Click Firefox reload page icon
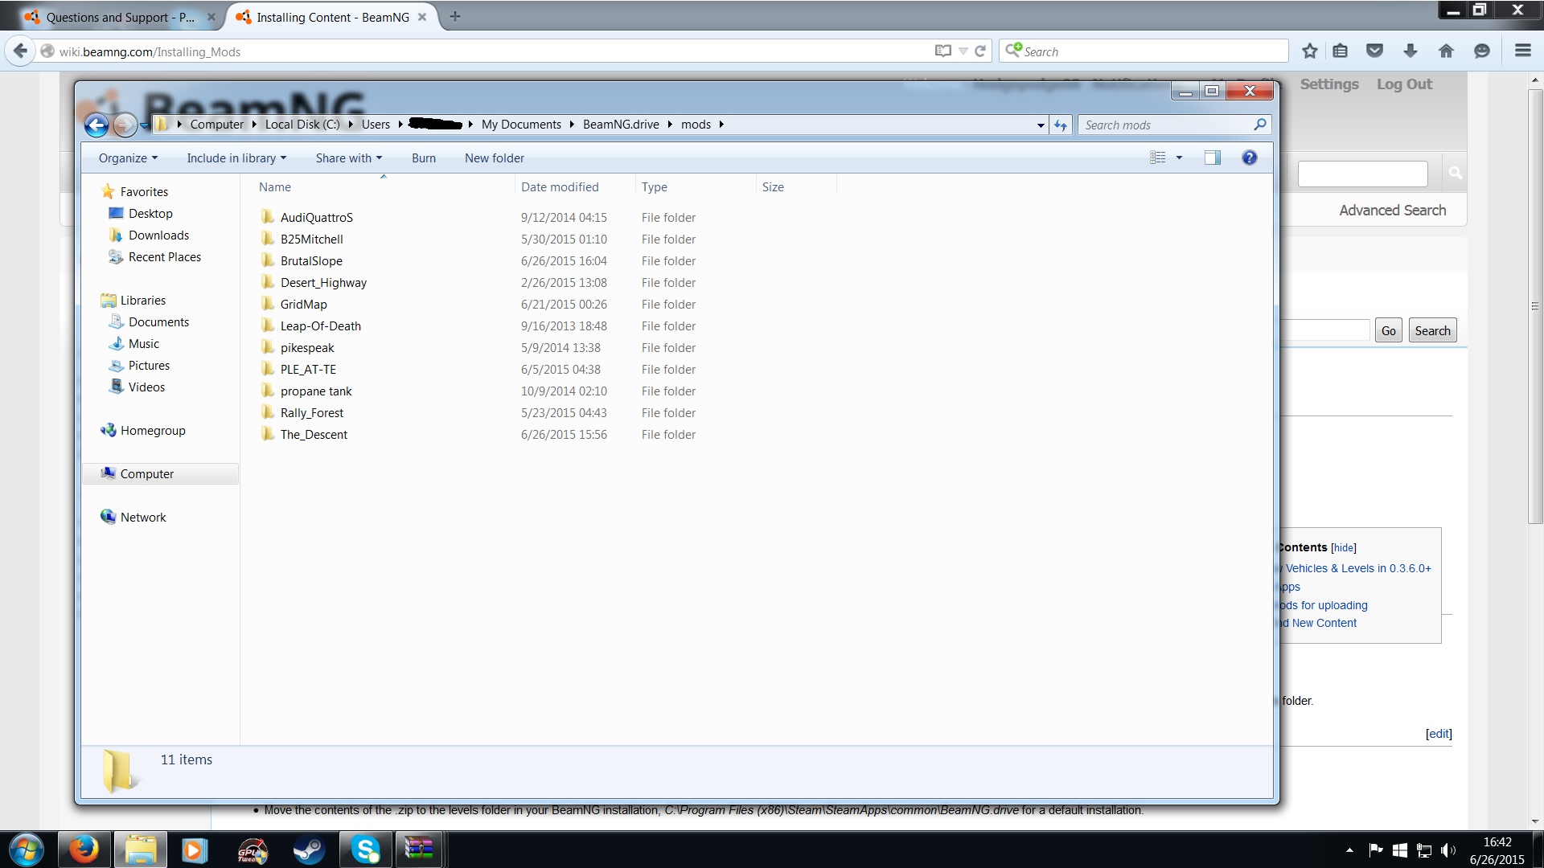The image size is (1544, 868). pos(979,51)
